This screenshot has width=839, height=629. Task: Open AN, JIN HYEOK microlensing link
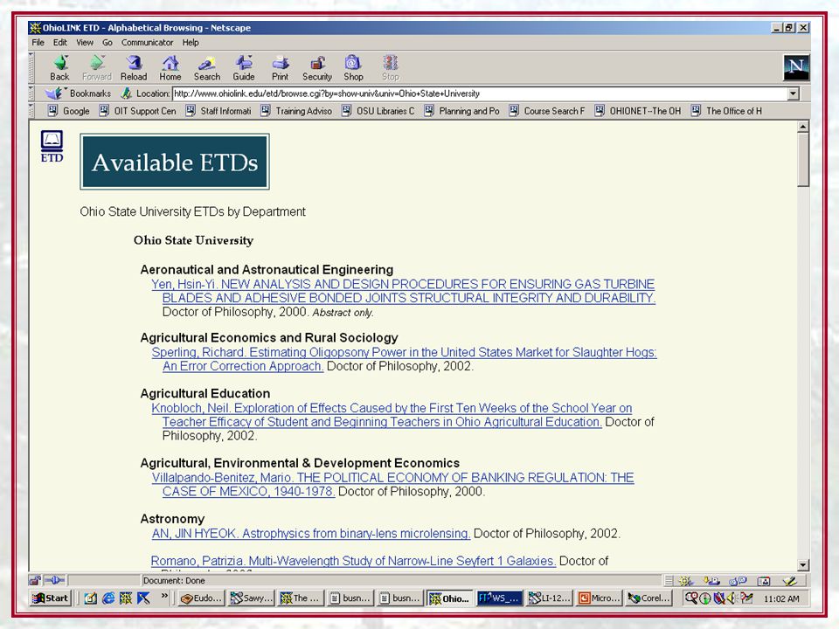pos(311,533)
